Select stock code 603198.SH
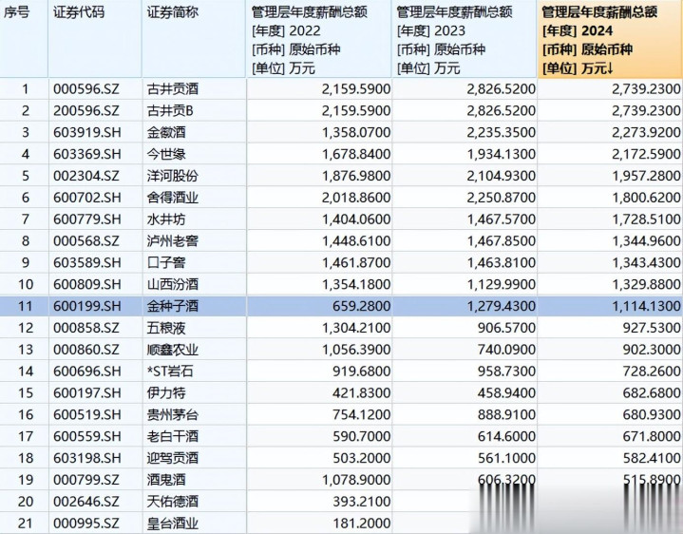Viewport: 683px width, 534px height. [87, 458]
